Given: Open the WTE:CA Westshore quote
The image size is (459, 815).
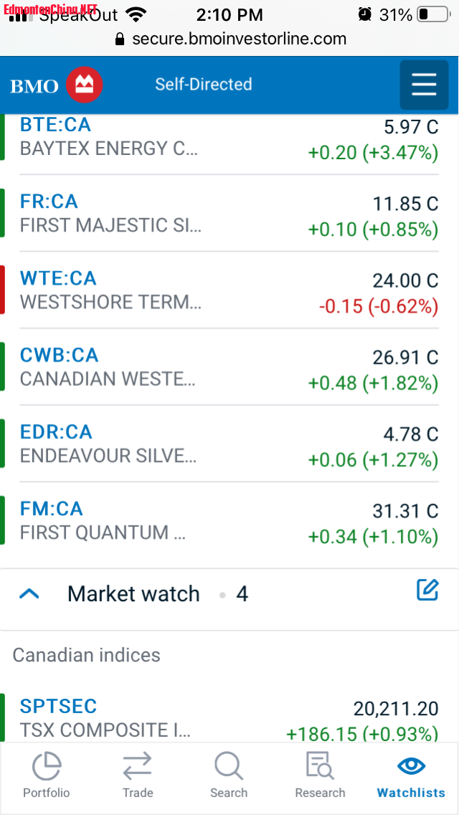Looking at the screenshot, I should tap(229, 290).
